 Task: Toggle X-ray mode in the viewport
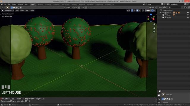click(x=143, y=11)
